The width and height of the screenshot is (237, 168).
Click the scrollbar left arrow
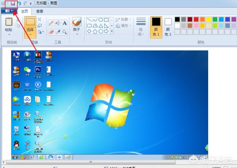(x=4, y=162)
